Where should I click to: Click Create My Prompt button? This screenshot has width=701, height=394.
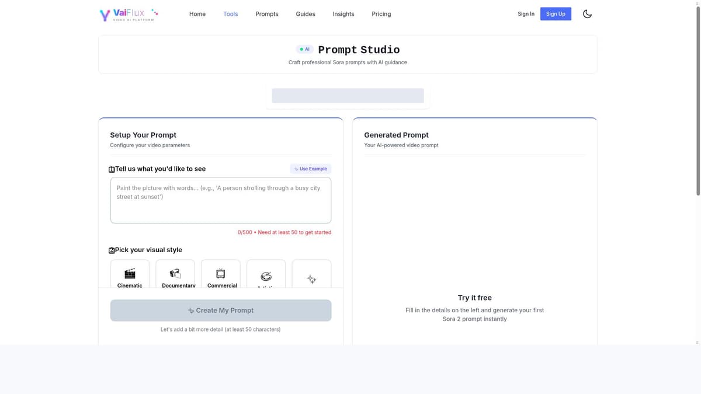(x=221, y=311)
